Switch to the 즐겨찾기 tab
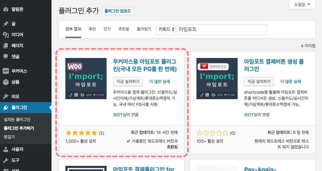 (144, 29)
